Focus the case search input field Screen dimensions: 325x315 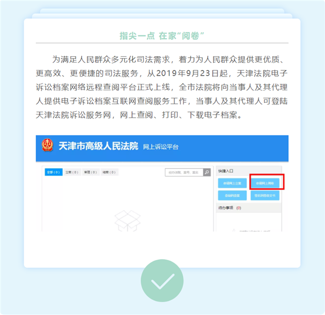coord(184,172)
